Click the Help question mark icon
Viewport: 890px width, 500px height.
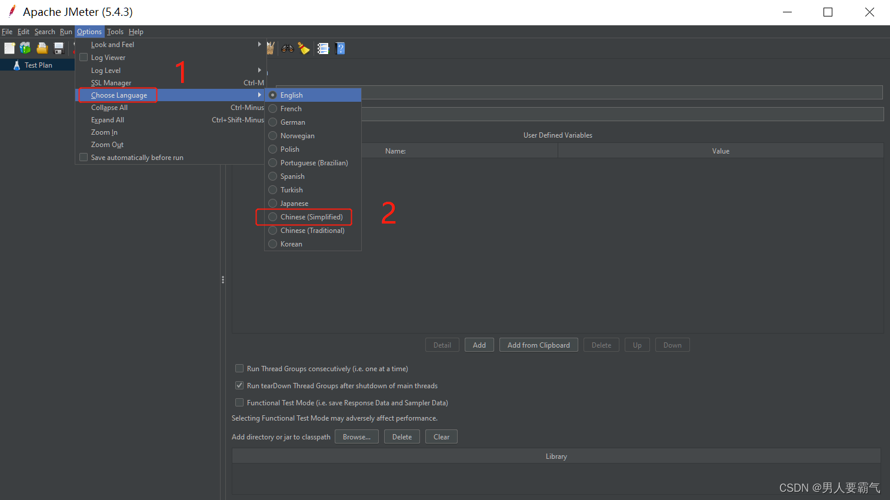[x=340, y=48]
